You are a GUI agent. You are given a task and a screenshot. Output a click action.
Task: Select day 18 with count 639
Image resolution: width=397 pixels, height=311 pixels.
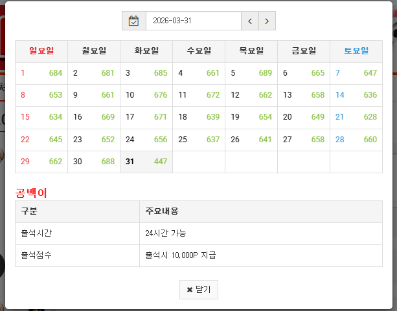183,117
